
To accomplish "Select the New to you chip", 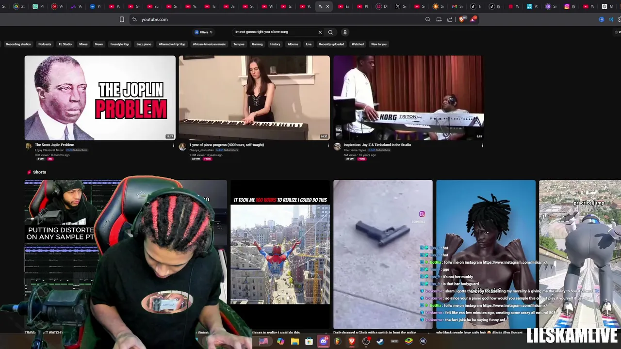I will 379,44.
